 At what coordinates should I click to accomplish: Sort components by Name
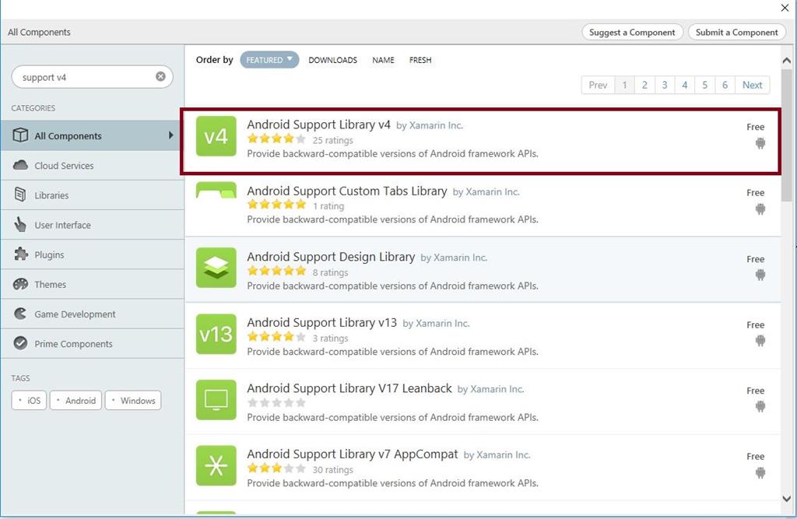(383, 60)
